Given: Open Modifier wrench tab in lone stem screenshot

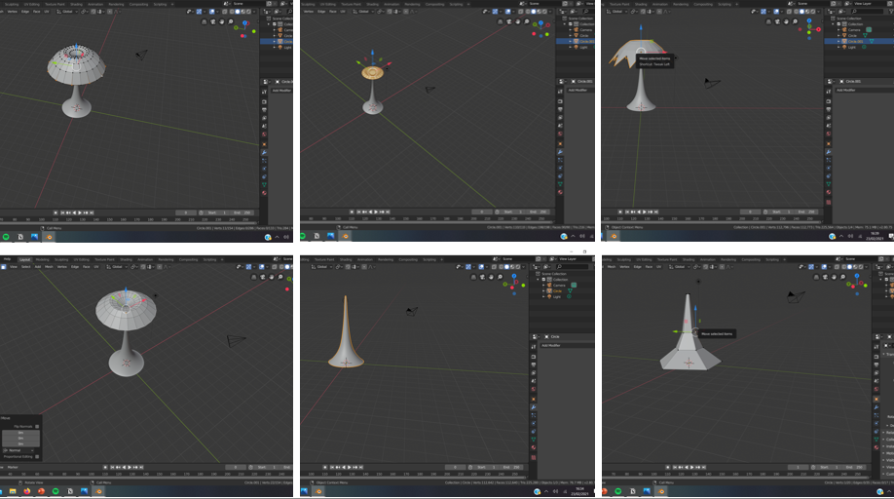Looking at the screenshot, I should 534,407.
